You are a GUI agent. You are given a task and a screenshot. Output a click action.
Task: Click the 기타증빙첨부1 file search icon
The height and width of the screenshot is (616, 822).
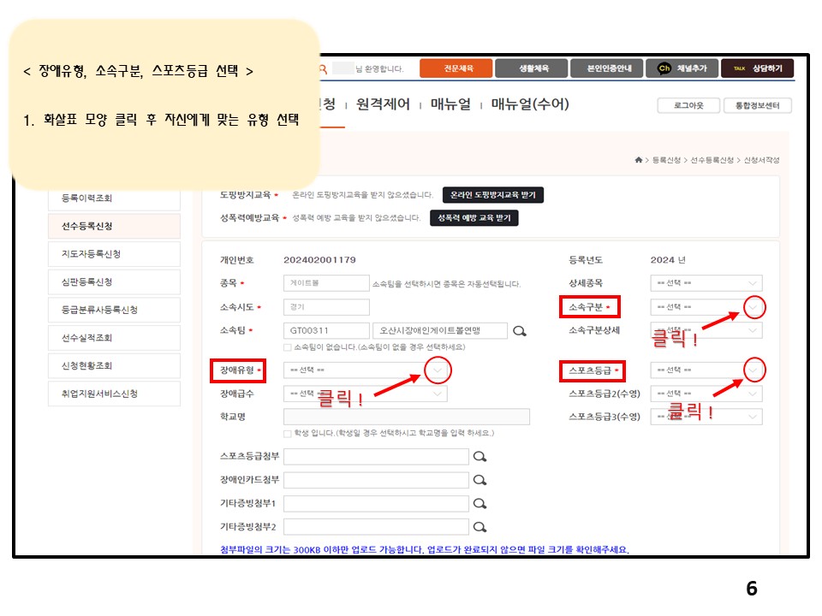[480, 504]
